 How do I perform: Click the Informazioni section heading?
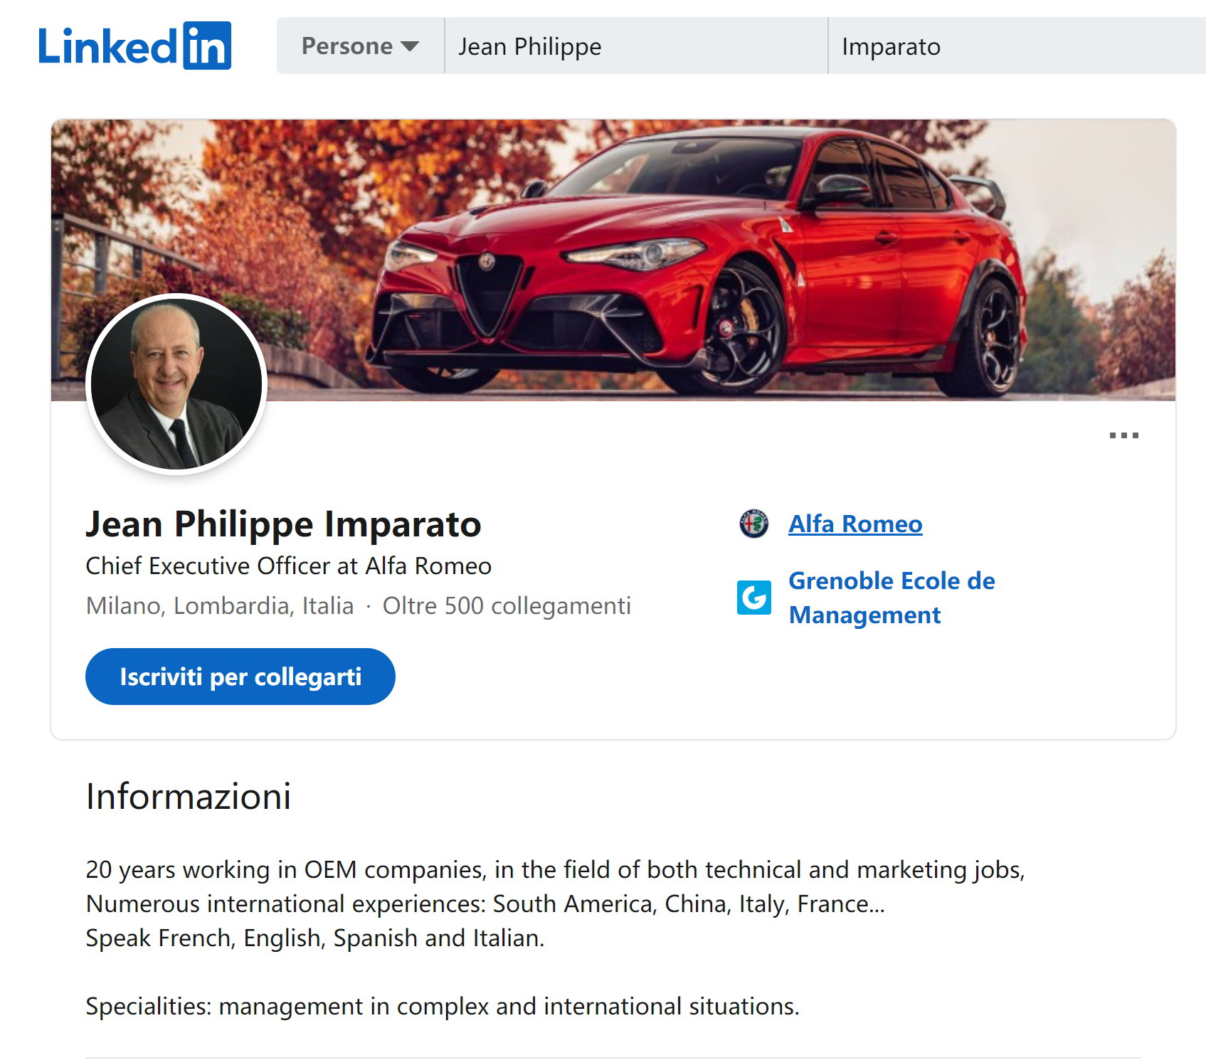click(x=188, y=796)
